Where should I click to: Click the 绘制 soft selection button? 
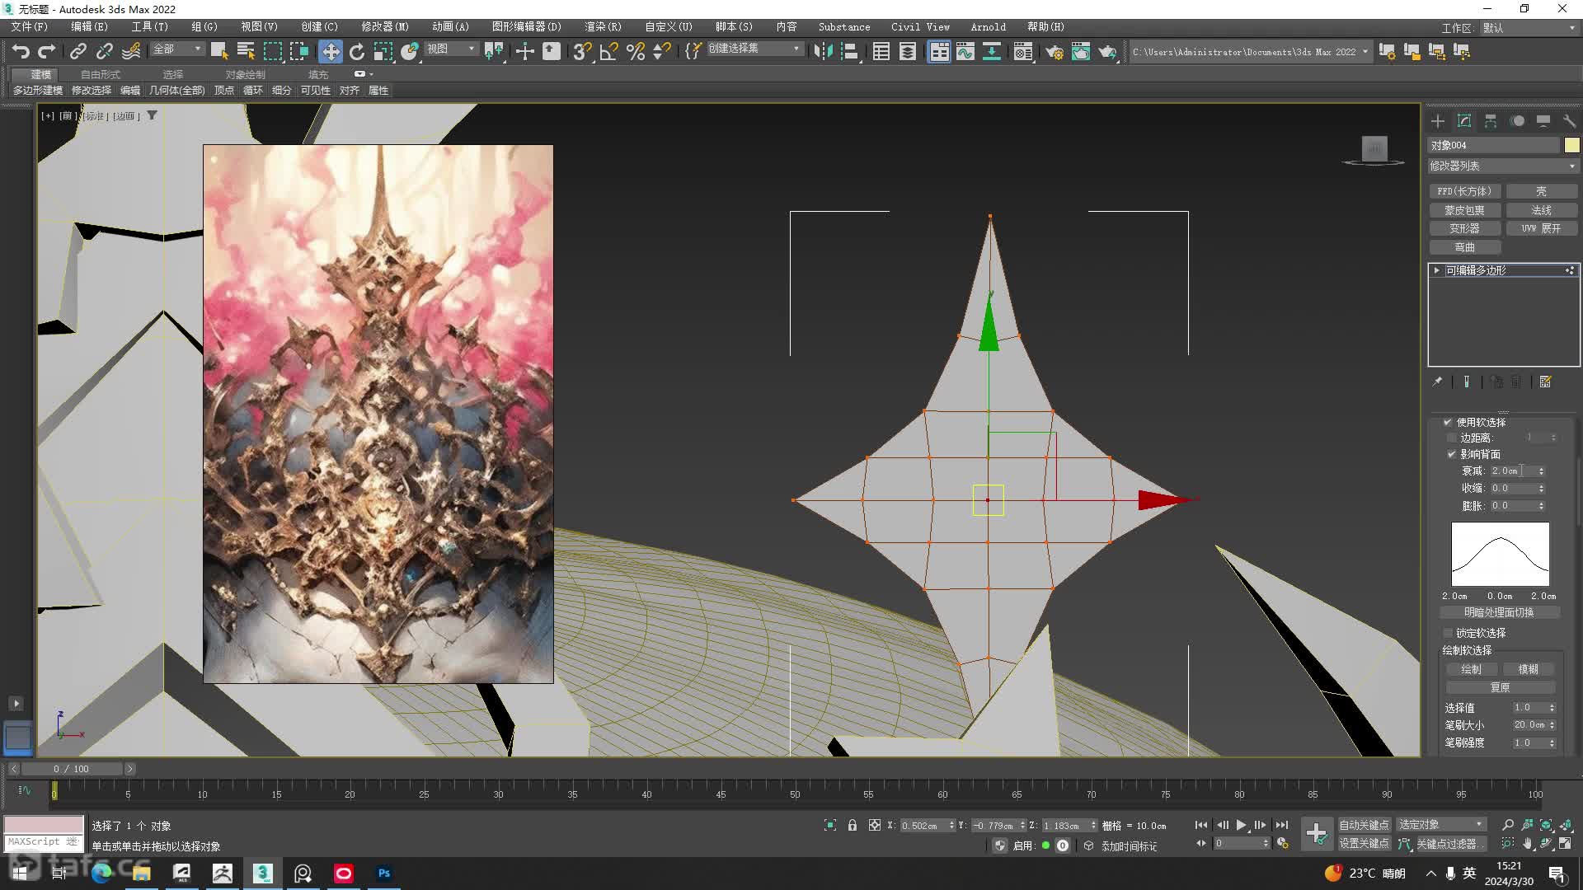coord(1471,669)
